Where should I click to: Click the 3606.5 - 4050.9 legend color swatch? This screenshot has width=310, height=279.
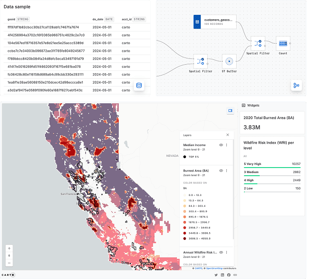click(184, 239)
